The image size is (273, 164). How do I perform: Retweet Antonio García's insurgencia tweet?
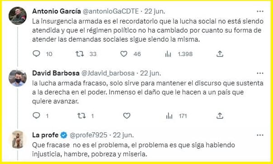pyautogui.click(x=80, y=54)
